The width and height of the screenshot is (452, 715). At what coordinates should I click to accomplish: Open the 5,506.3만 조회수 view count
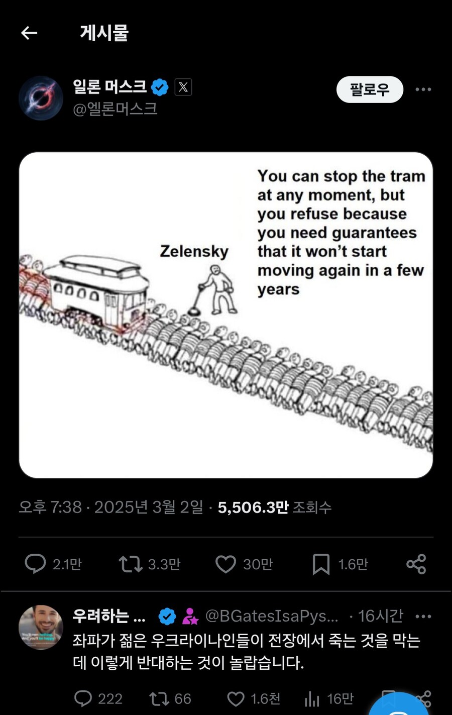coord(275,507)
